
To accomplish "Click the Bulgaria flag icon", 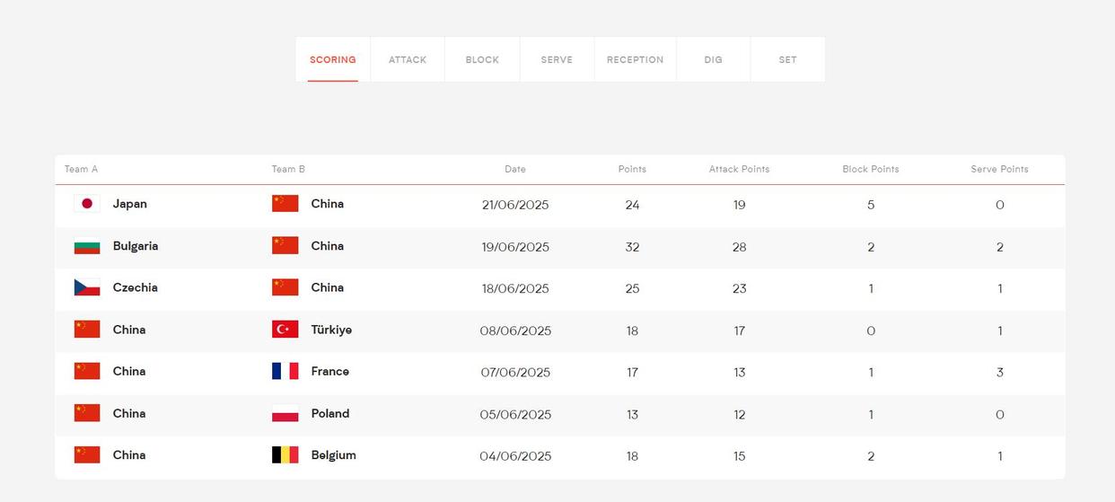I will point(87,246).
